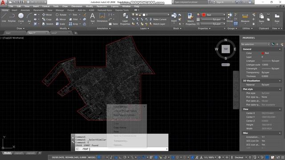This screenshot has width=285, height=160.
Task: Click the Move tool
Action: [x=47, y=15]
